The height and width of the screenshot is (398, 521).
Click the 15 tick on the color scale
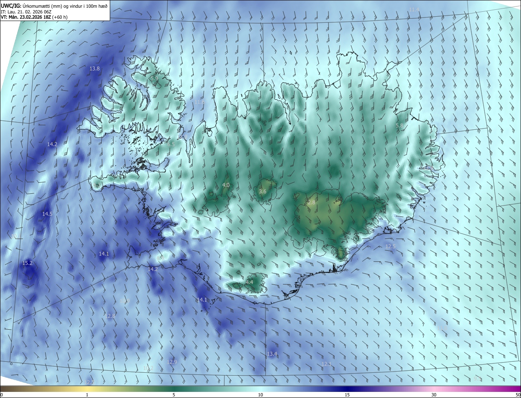[x=347, y=395]
